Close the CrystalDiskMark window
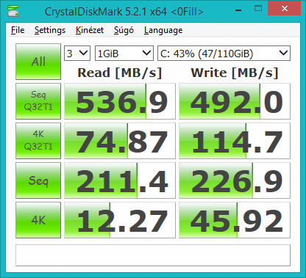 (x=285, y=9)
